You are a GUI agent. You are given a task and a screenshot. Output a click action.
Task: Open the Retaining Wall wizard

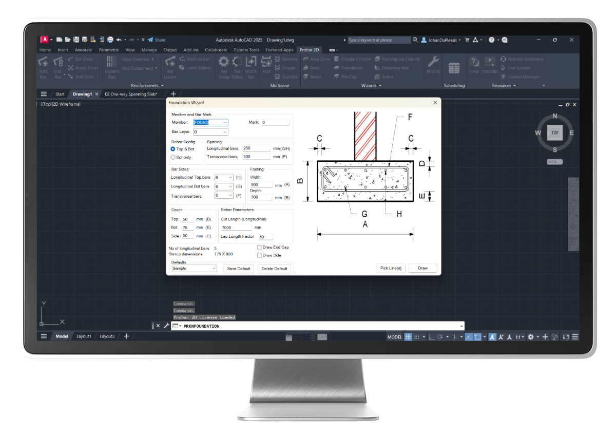[x=392, y=68]
